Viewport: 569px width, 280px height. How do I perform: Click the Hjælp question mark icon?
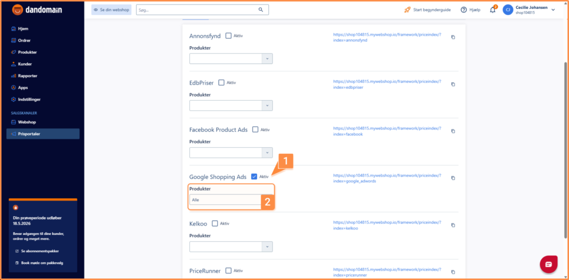pyautogui.click(x=463, y=10)
